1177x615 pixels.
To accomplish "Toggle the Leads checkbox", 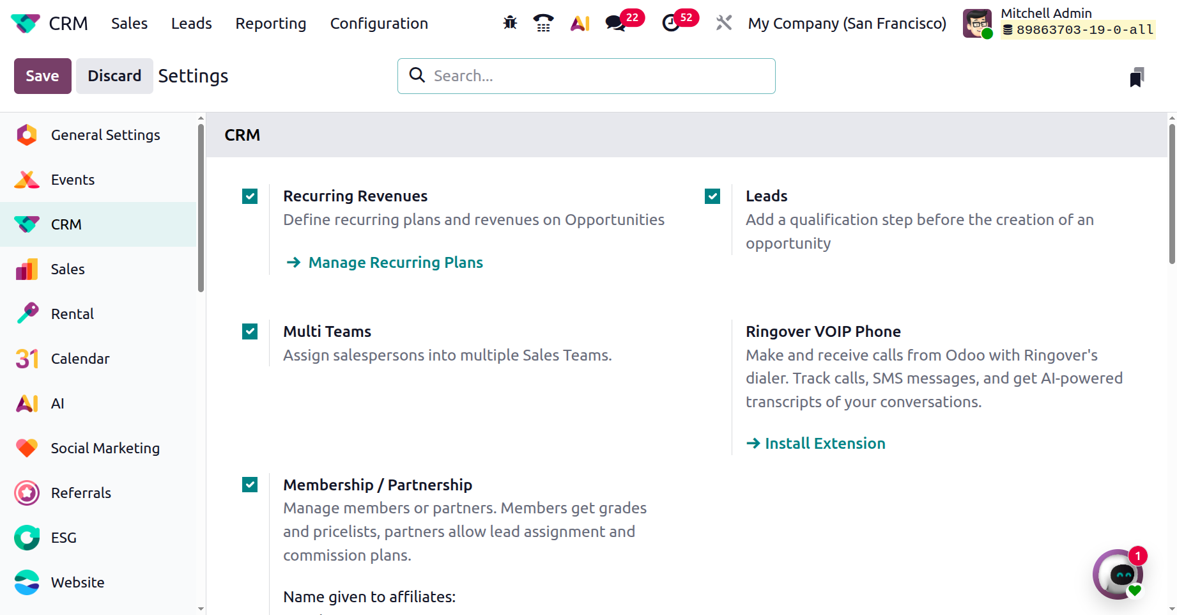I will [712, 196].
